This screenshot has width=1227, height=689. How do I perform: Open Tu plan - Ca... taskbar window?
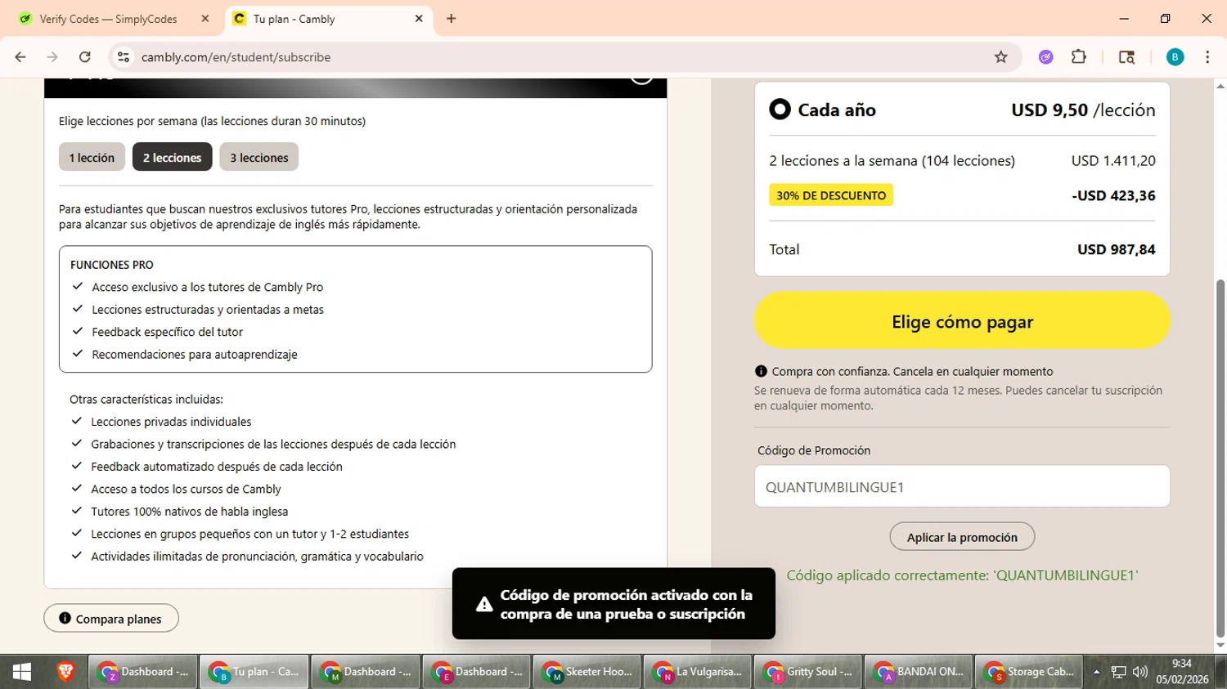click(254, 672)
